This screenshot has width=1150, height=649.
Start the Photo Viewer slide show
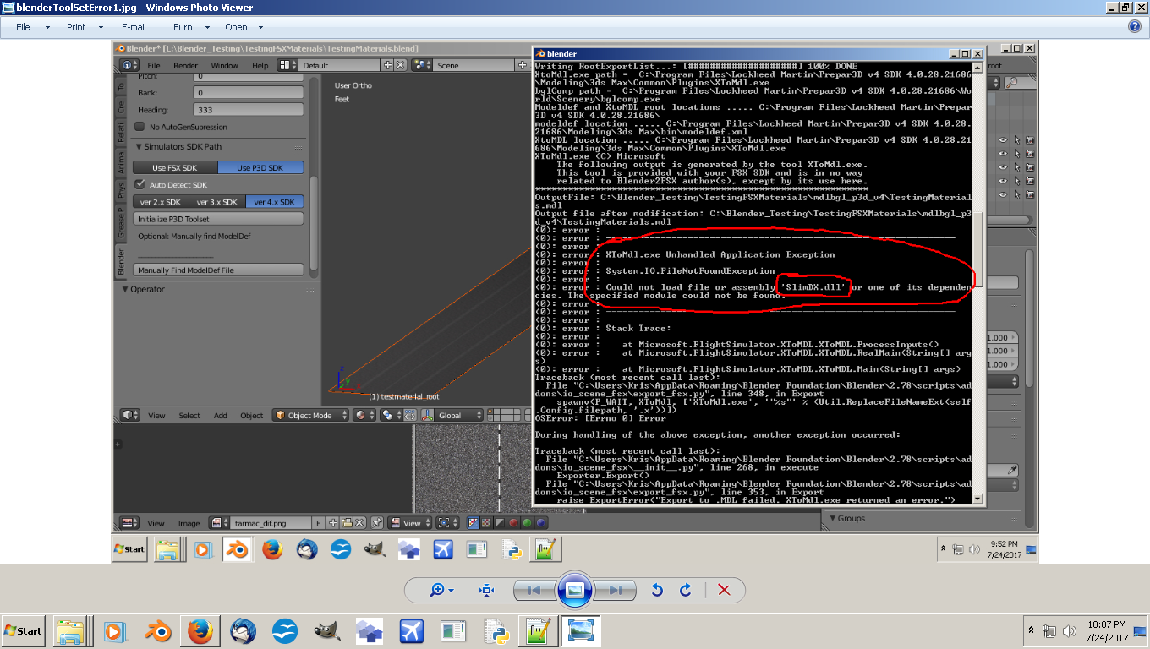point(575,590)
